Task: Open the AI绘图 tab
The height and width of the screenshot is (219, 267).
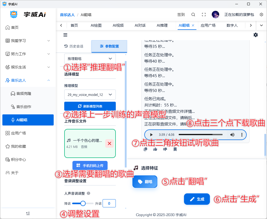Action: tap(96, 25)
